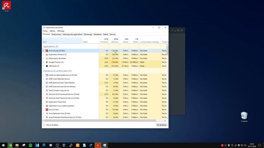This screenshot has width=264, height=148.
Task: Switch to the Performance tab
Action: (56, 35)
